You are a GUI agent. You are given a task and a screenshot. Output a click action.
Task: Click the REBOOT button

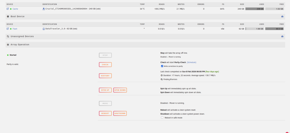click(105, 113)
